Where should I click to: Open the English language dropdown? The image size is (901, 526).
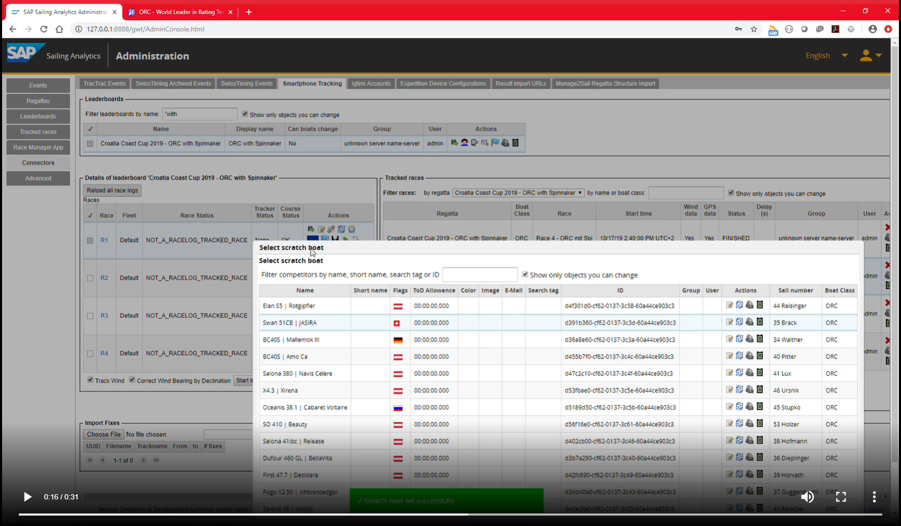click(826, 55)
